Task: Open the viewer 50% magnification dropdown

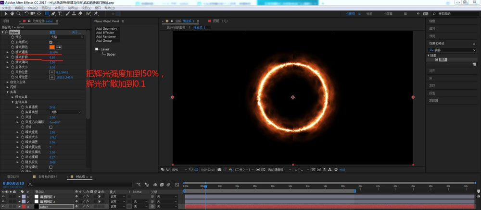Action: coord(177,169)
